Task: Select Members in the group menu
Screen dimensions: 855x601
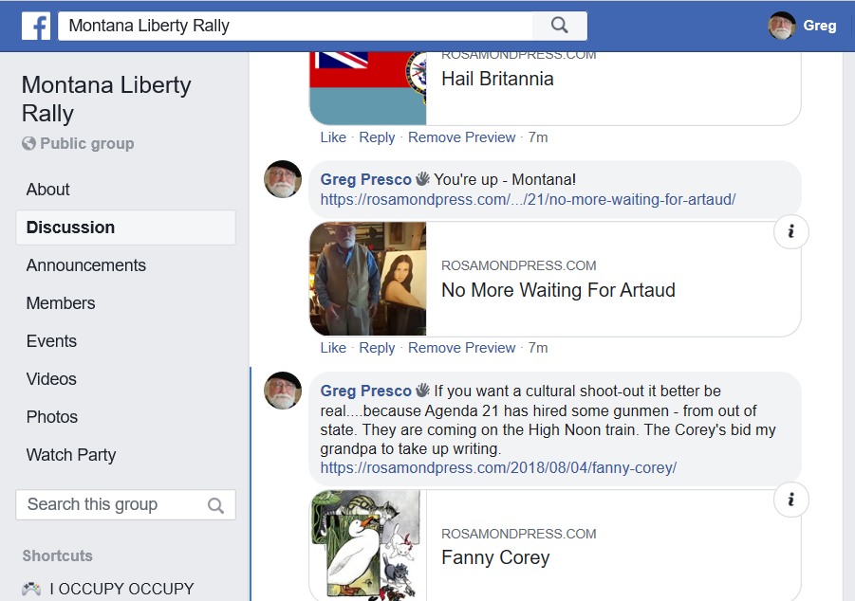Action: (61, 303)
